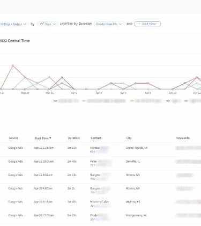Select 'Google Ads' in the Wireless Caller row
The width and height of the screenshot is (201, 226).
[16, 202]
